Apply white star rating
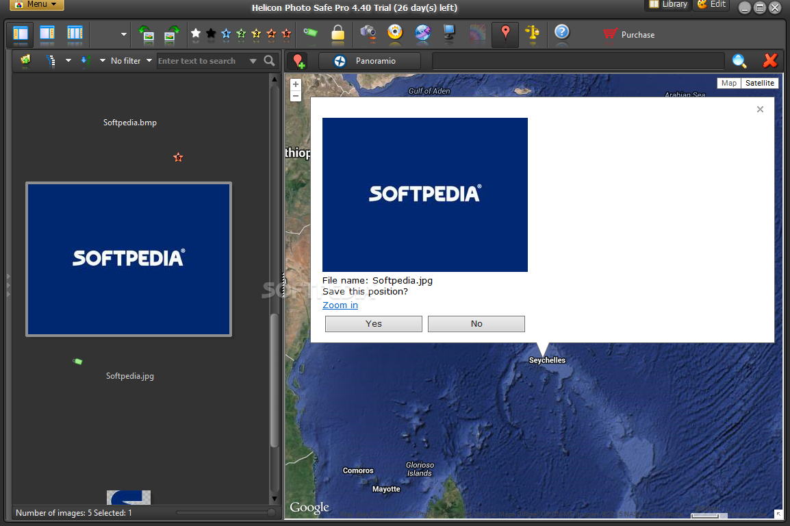 tap(196, 34)
